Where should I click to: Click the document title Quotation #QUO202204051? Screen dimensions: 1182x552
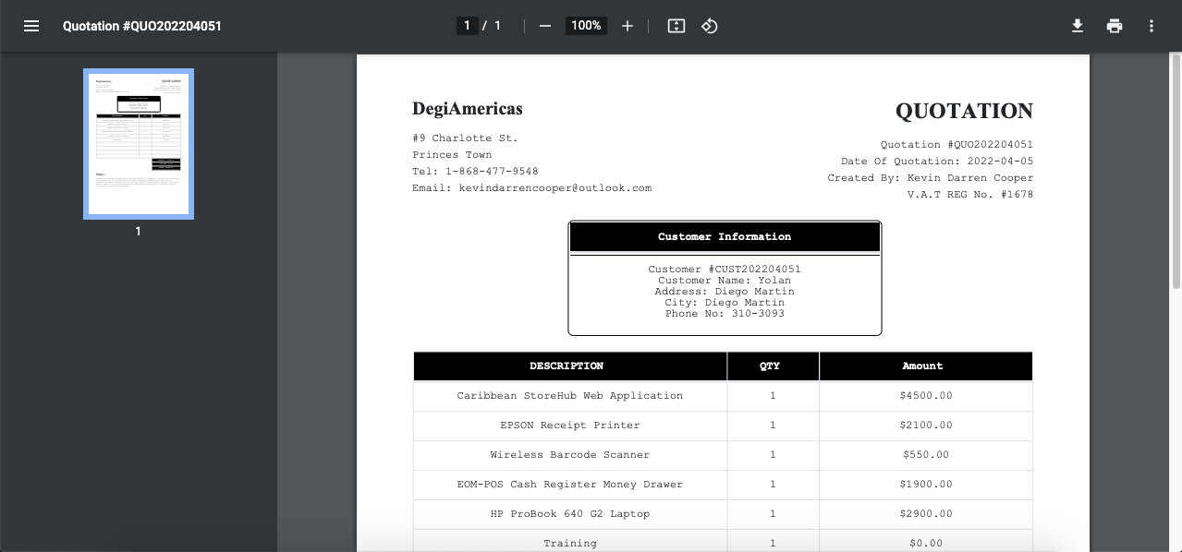pos(142,26)
